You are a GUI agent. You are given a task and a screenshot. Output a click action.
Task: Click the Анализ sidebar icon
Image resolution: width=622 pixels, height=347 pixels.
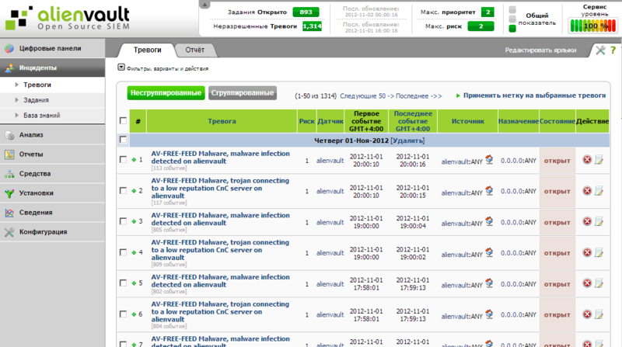pyautogui.click(x=9, y=135)
